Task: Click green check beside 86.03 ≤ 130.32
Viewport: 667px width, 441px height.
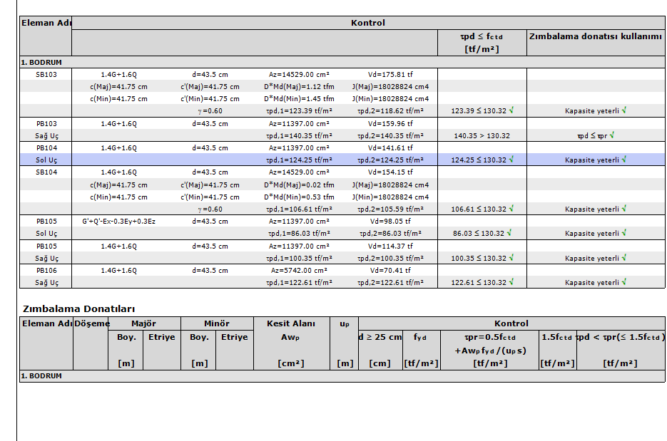Action: (x=510, y=233)
